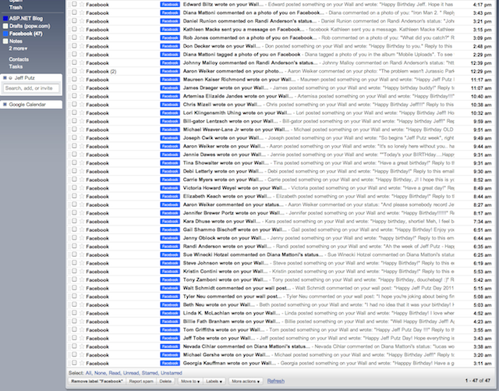Click Facebook label tag on Gail Shammo Bischoff email
This screenshot has height=391, width=499.
(170, 229)
